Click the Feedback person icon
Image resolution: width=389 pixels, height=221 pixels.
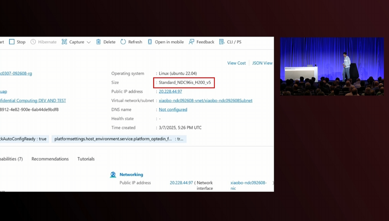(x=191, y=42)
